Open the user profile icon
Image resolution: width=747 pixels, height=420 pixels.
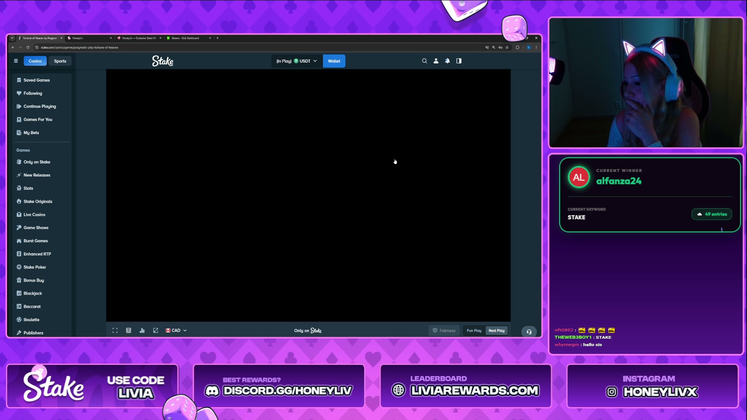pos(436,61)
